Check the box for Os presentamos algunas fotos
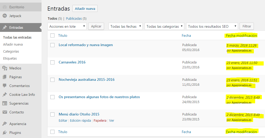This screenshot has width=265, height=138. (52, 97)
